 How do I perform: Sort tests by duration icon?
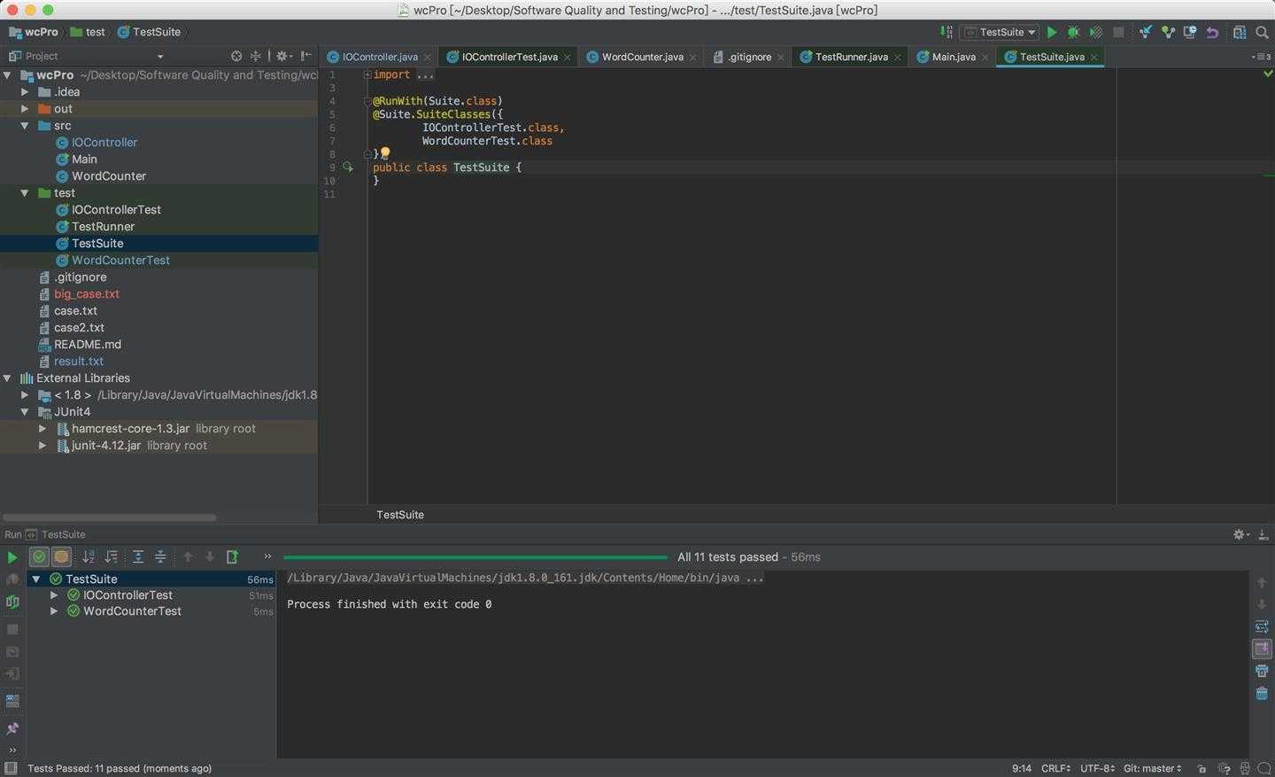111,556
